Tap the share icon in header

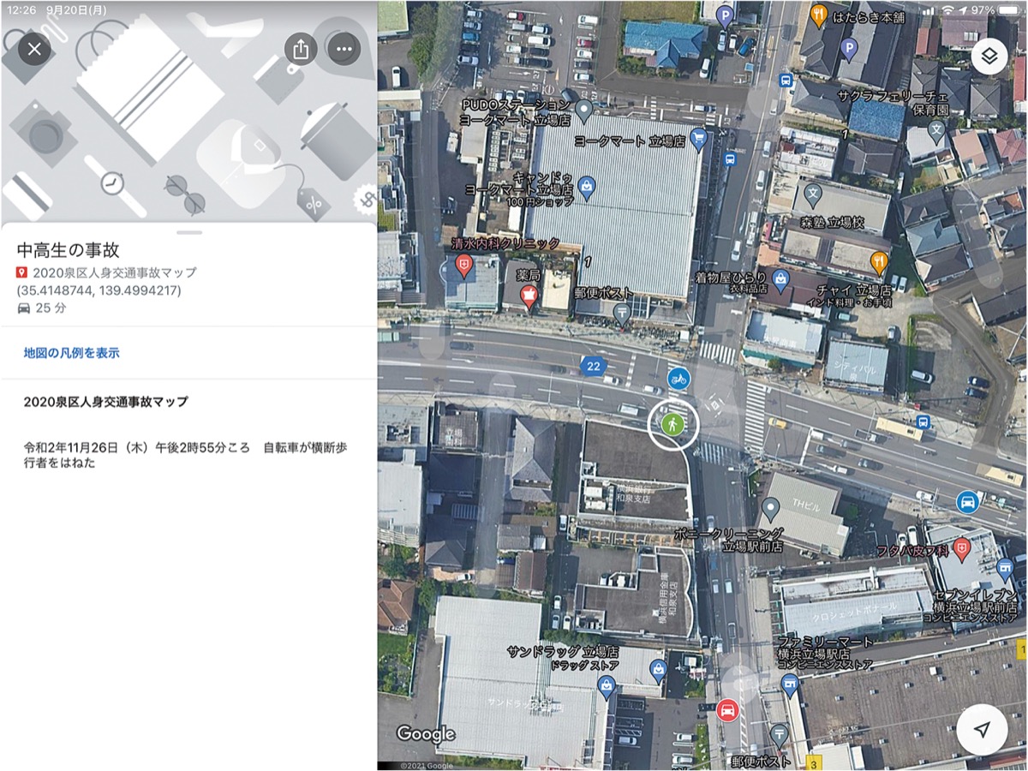pos(301,49)
